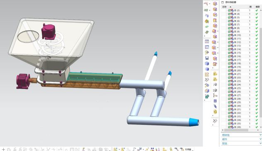Click the plus icon in the bottom toolbar
The width and height of the screenshot is (262, 151).
pyautogui.click(x=3, y=149)
